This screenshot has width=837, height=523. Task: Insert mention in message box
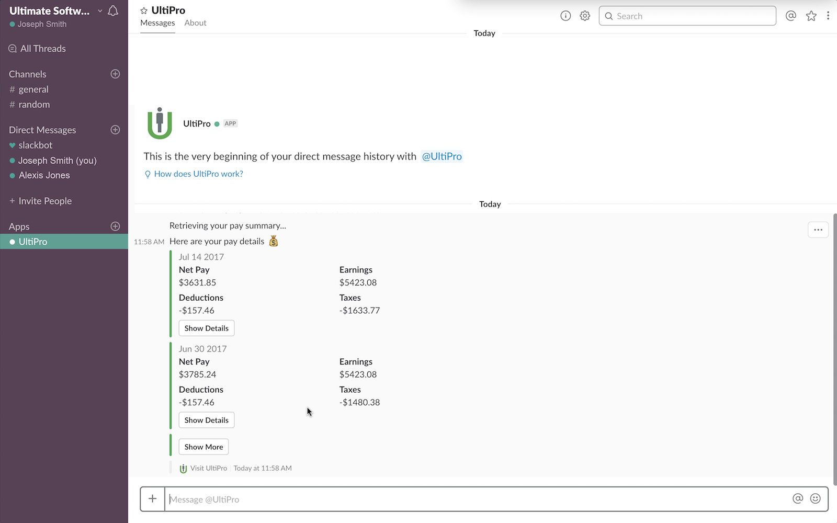click(x=798, y=498)
